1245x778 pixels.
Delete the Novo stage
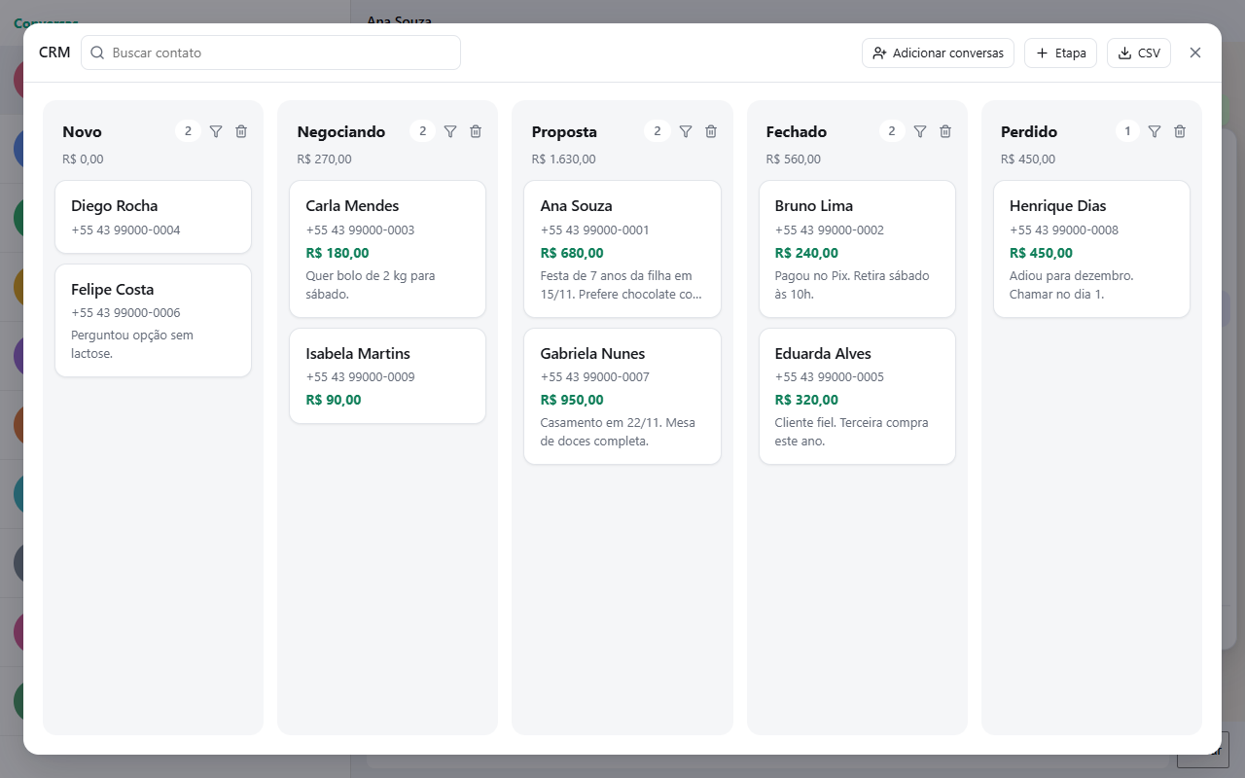(x=241, y=131)
